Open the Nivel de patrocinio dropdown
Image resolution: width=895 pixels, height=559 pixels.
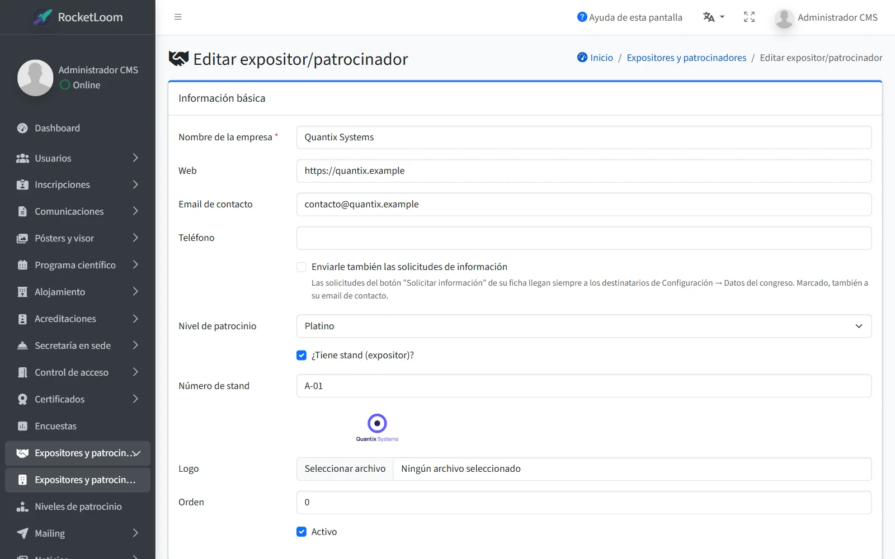point(584,326)
